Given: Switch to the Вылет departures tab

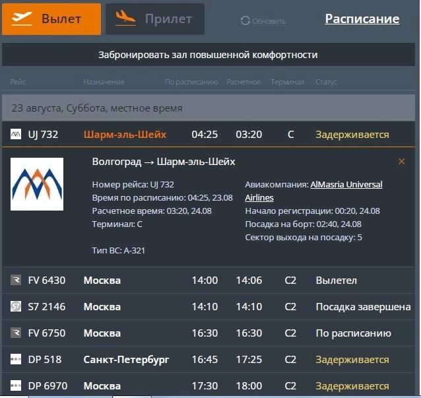Looking at the screenshot, I should [51, 19].
